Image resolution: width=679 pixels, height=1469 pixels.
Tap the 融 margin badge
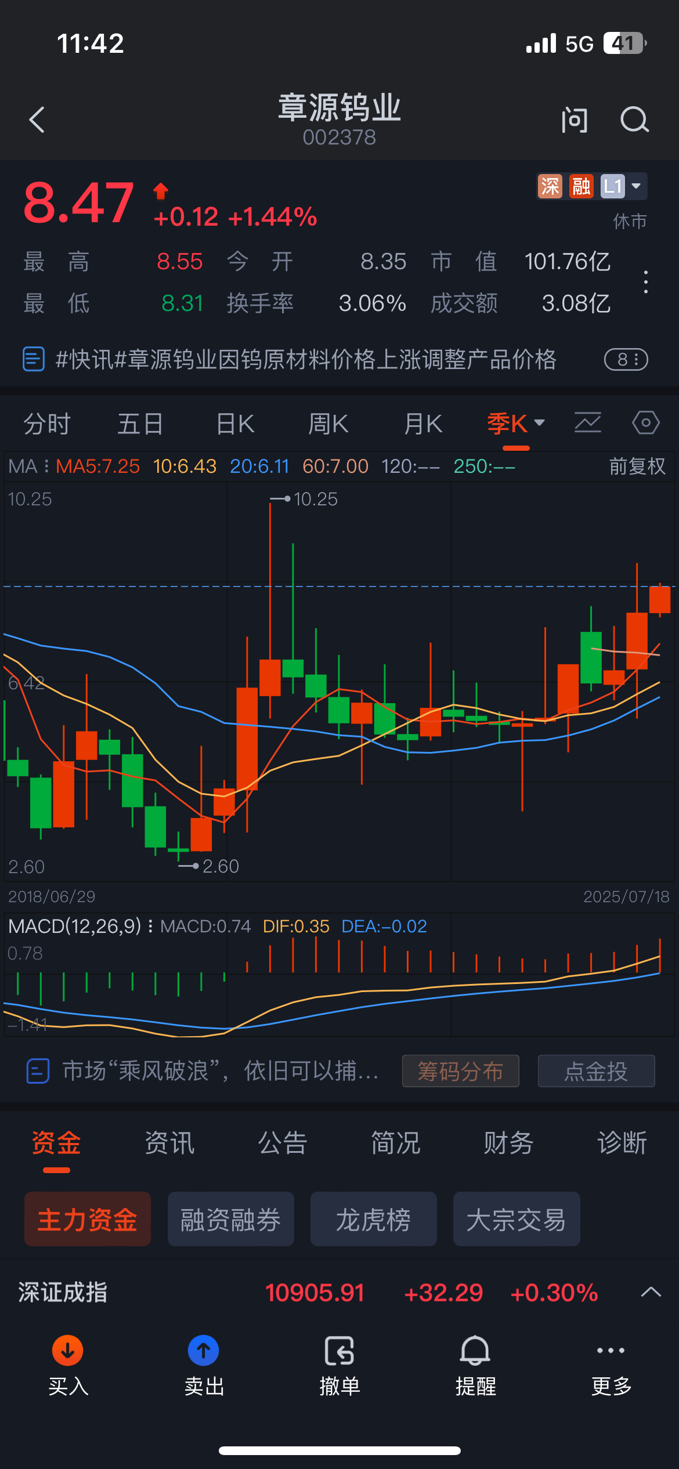click(581, 186)
